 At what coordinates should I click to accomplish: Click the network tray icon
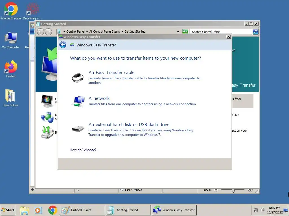pos(255,210)
